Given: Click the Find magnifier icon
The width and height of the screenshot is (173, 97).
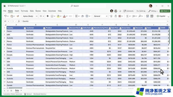Looking at the screenshot, I should (140, 16).
